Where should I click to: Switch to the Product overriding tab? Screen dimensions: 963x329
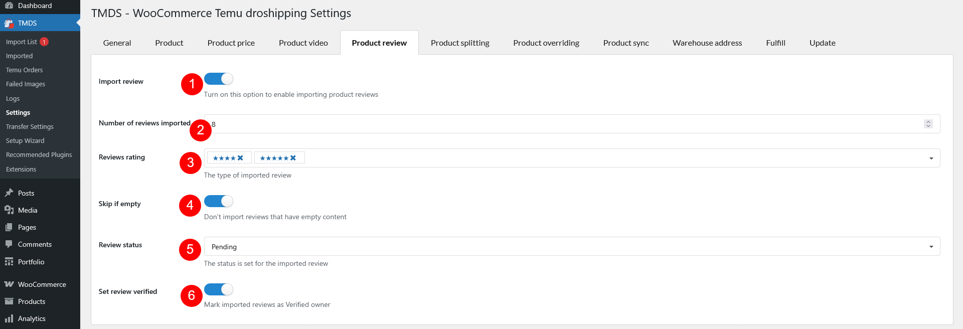click(x=546, y=43)
